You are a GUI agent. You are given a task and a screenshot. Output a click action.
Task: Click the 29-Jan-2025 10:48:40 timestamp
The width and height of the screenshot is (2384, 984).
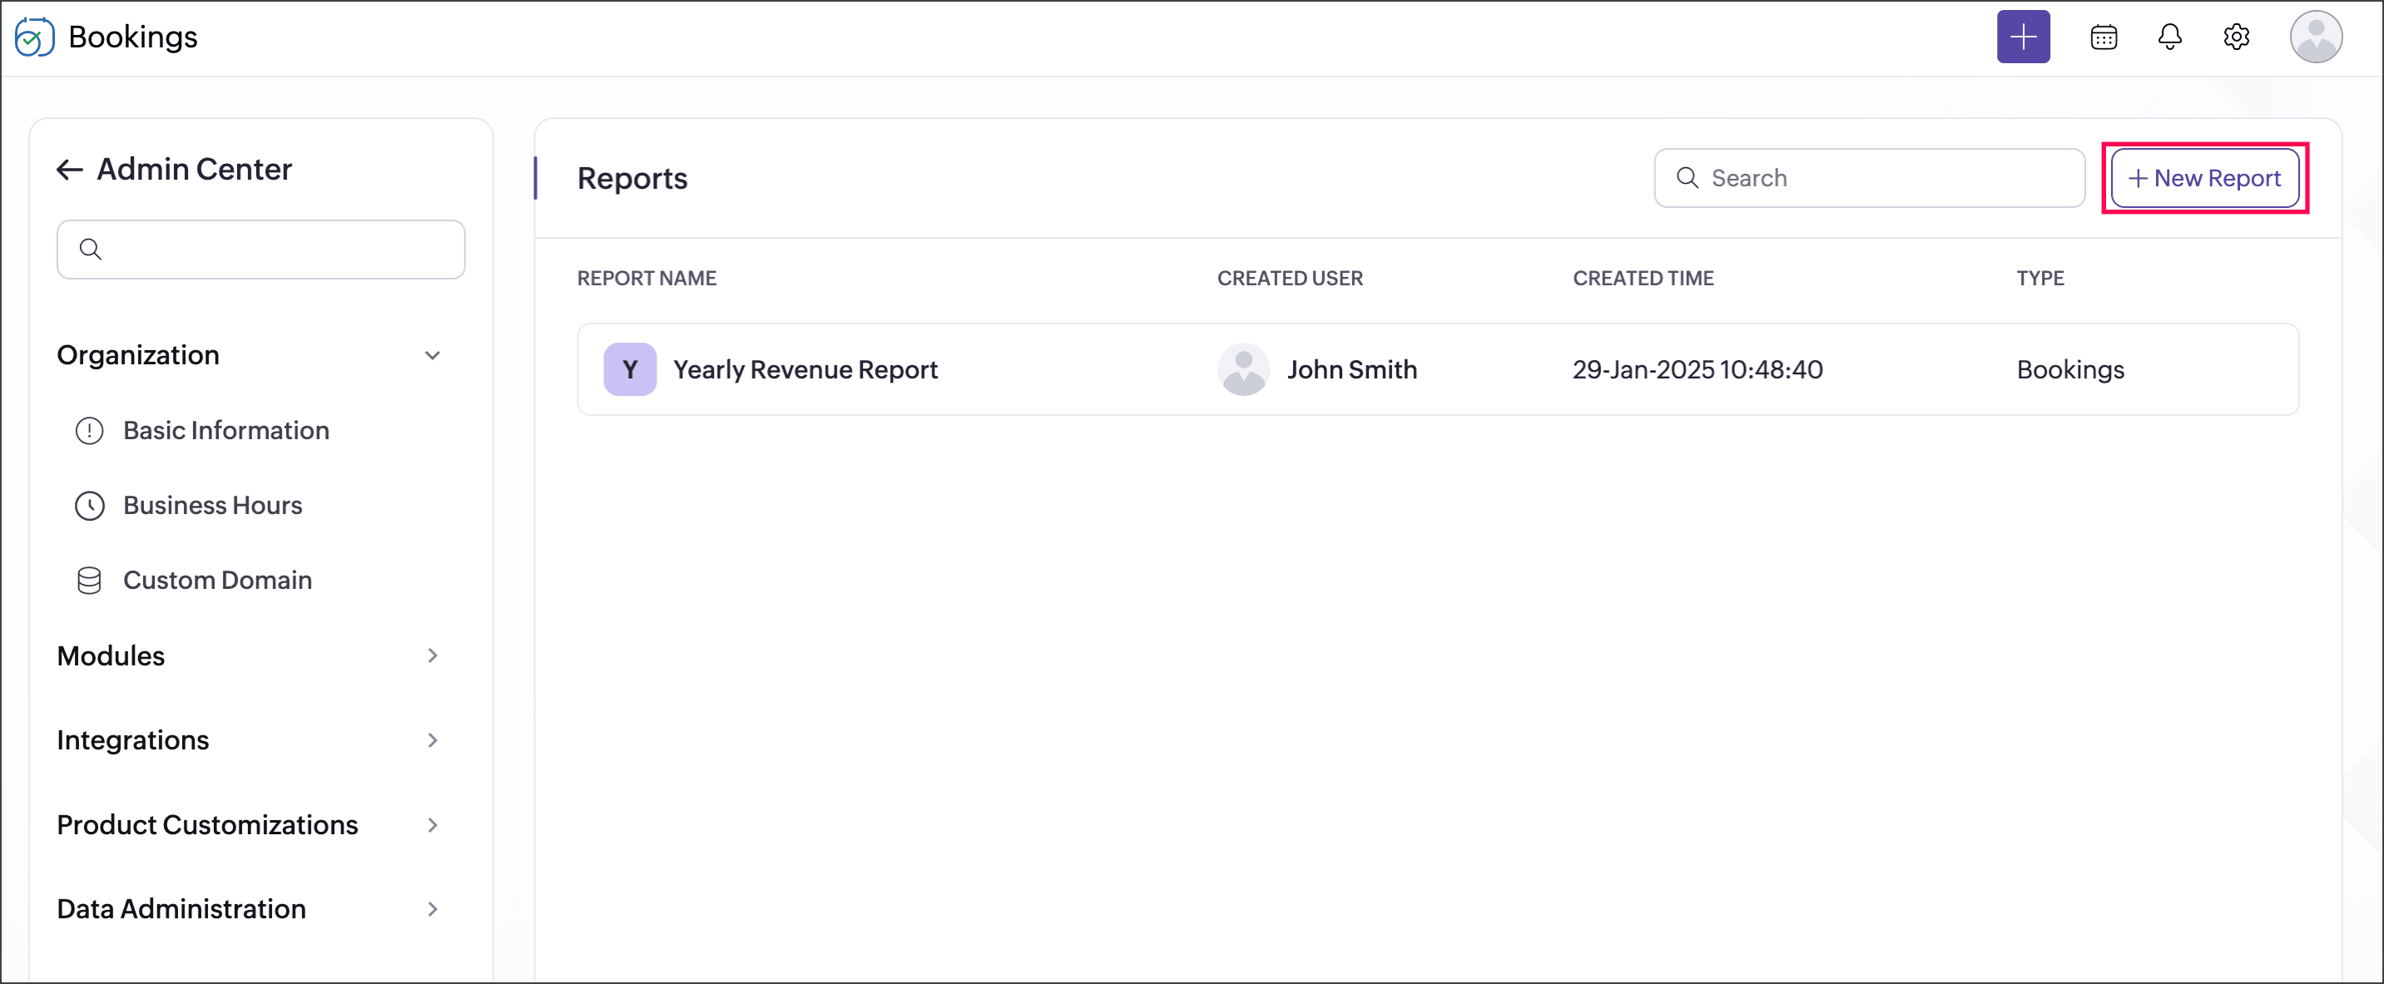[x=1698, y=370]
